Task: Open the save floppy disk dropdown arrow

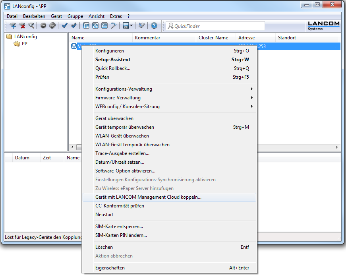Action: pos(131,26)
